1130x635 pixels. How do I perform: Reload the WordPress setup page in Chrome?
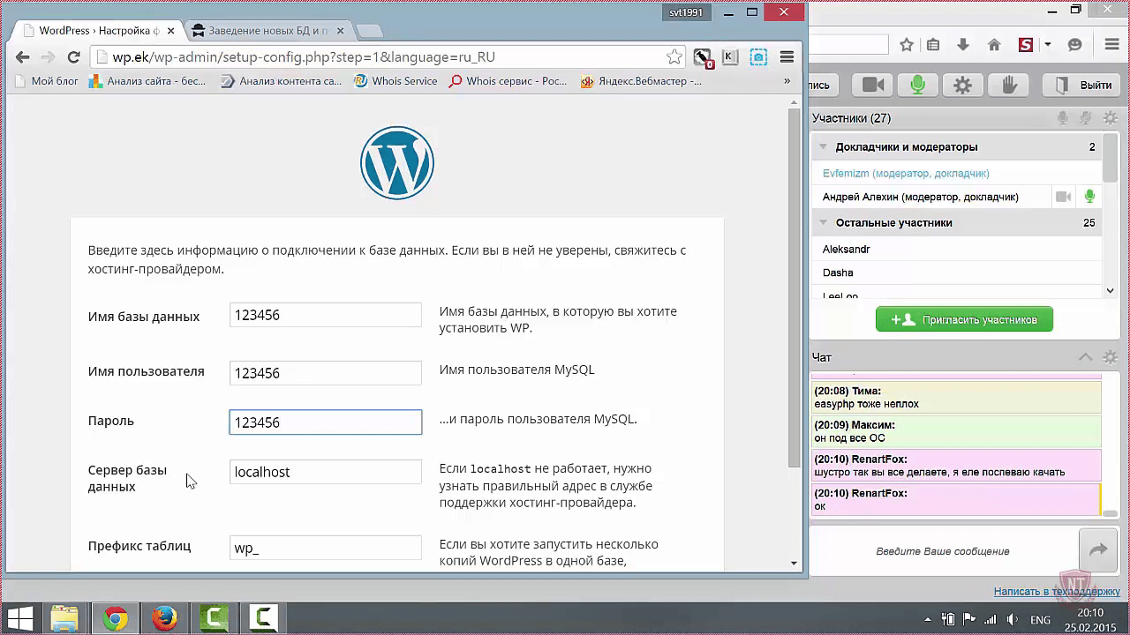(74, 57)
